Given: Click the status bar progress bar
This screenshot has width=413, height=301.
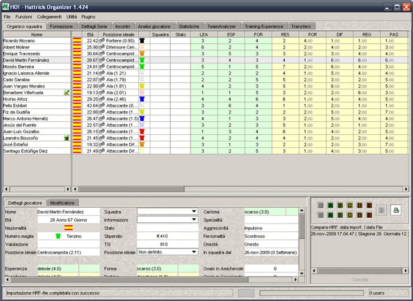Looking at the screenshot, I should [x=312, y=293].
